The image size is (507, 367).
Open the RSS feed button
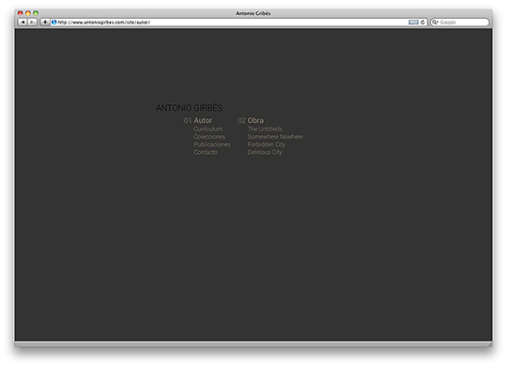point(413,22)
